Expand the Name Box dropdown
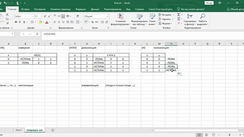This screenshot has height=137, width=244. [12, 34]
